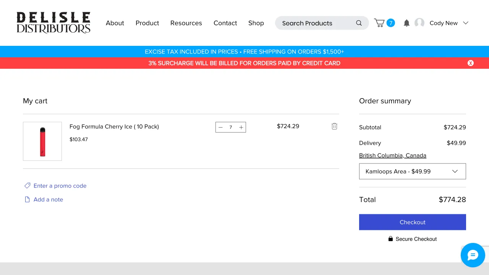The height and width of the screenshot is (275, 489).
Task: Change the British Columbia, Canada destination
Action: (x=392, y=155)
